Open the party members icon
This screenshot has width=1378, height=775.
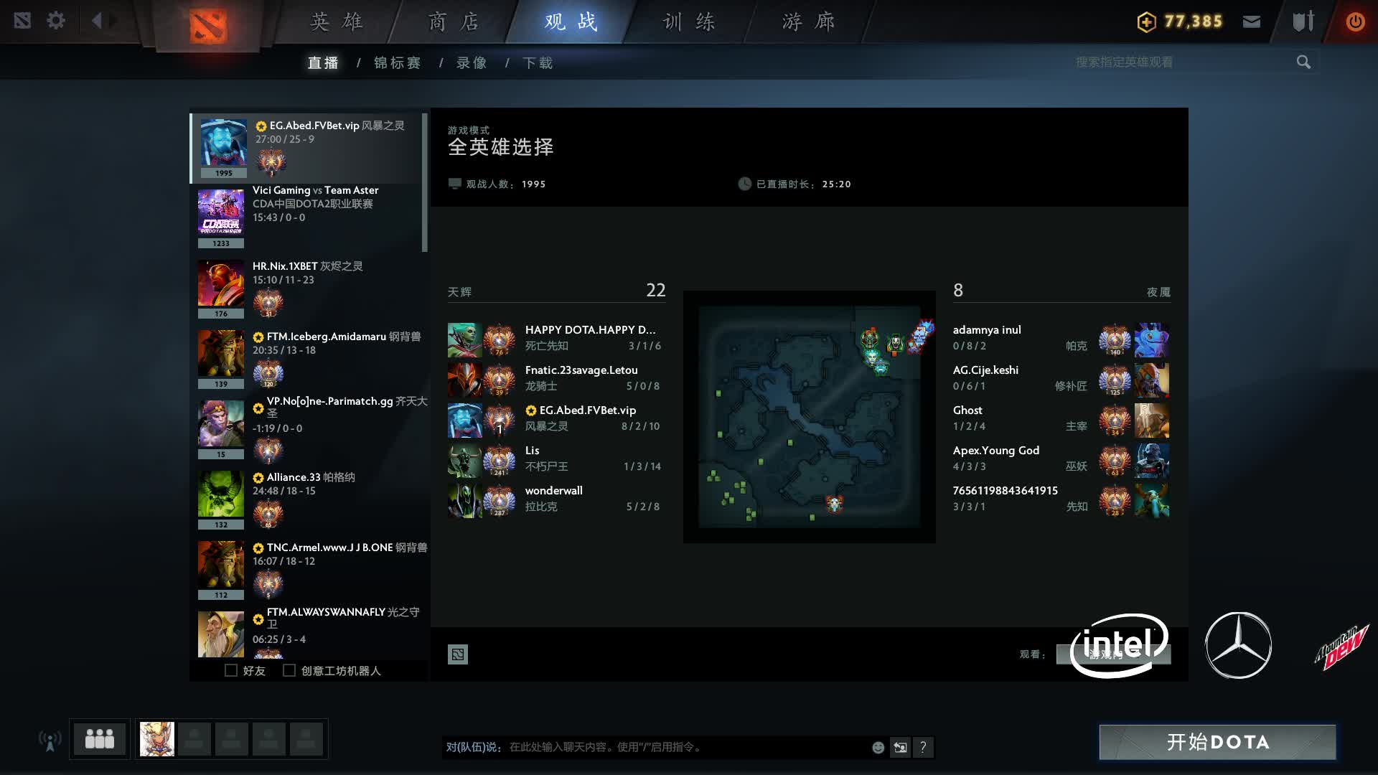pyautogui.click(x=100, y=739)
